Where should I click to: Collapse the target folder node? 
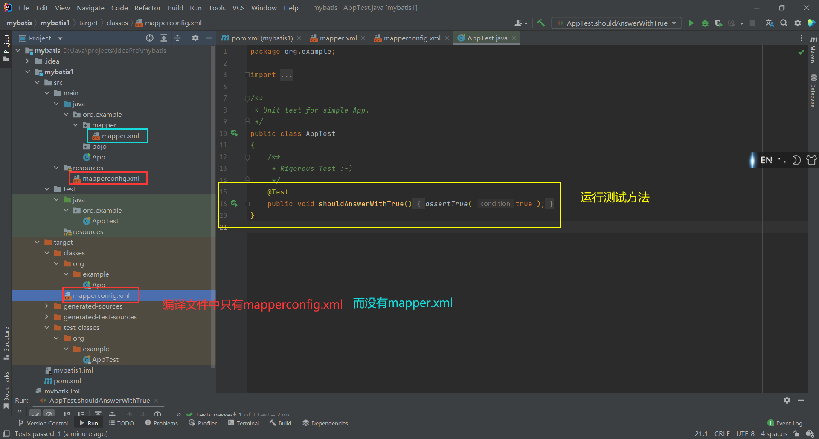[x=37, y=242]
